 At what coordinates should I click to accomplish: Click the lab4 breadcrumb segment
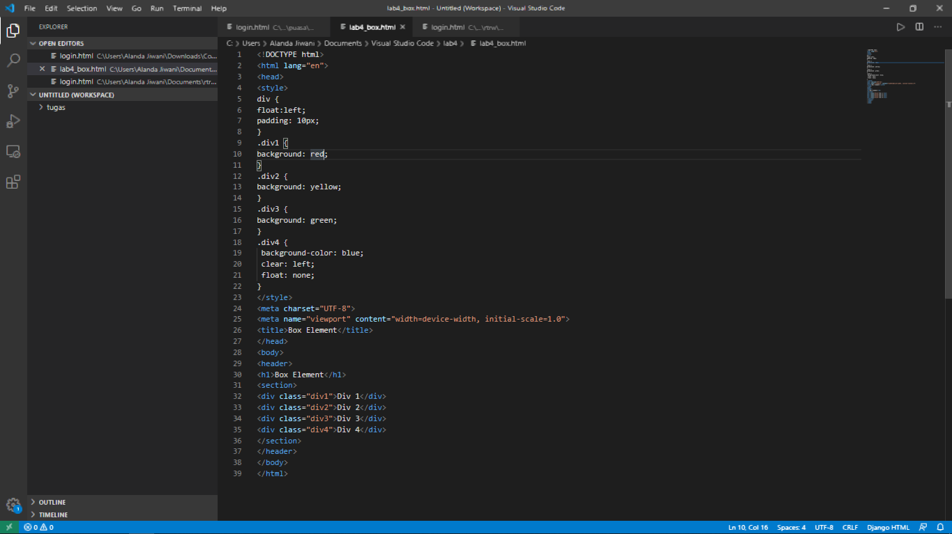451,43
